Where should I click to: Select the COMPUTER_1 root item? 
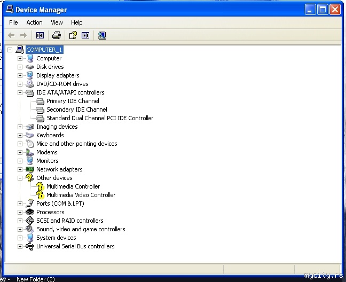pos(44,50)
